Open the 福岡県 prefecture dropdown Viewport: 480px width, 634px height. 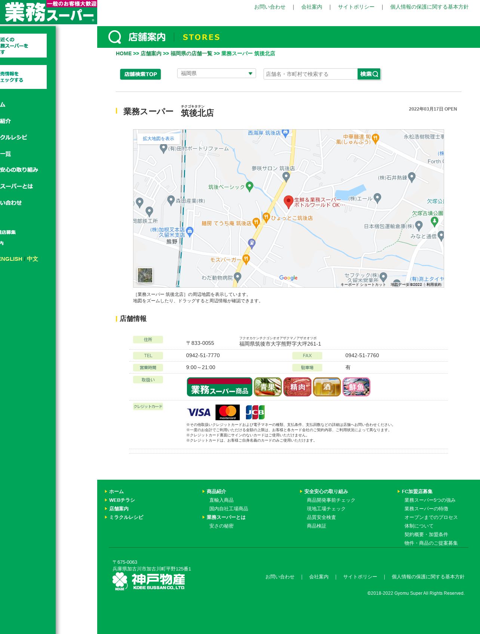pos(216,74)
